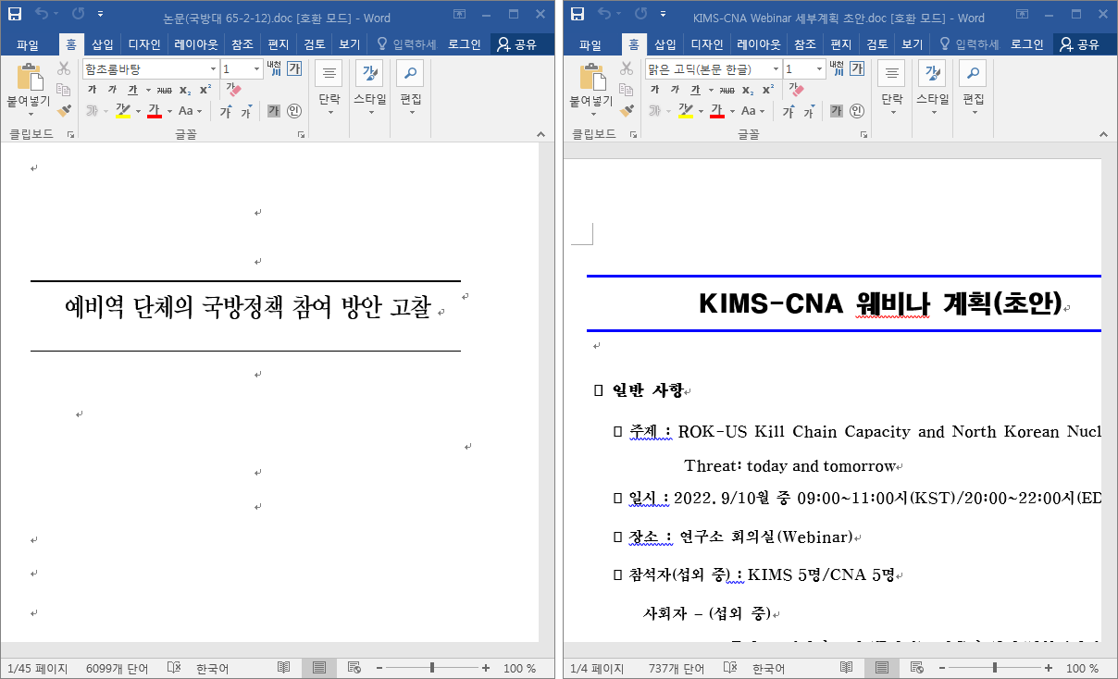This screenshot has height=679, width=1118.
Task: Click the phonetic guide icon in the 논문 window
Action: coord(274,68)
